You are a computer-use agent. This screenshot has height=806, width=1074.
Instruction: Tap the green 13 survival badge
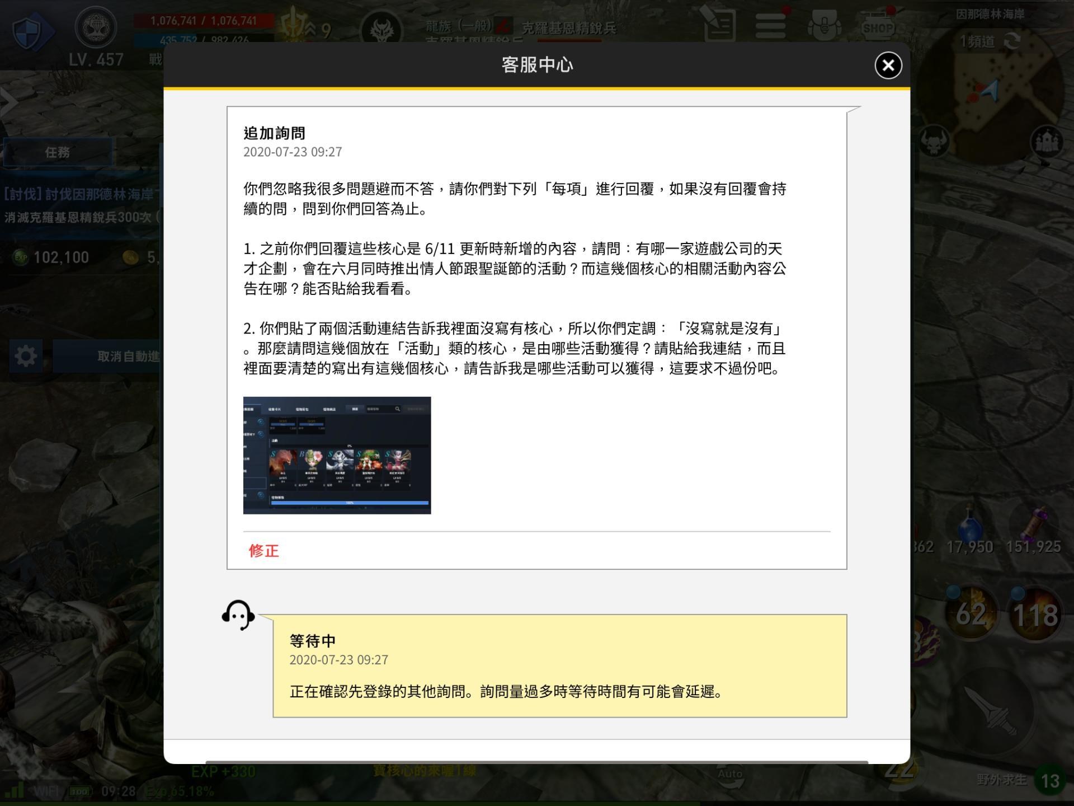coord(1050,781)
